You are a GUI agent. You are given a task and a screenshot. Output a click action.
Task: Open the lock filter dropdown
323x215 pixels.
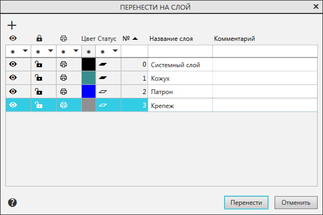50,51
